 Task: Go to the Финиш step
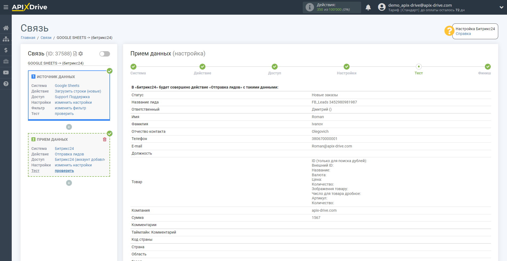coord(488,67)
